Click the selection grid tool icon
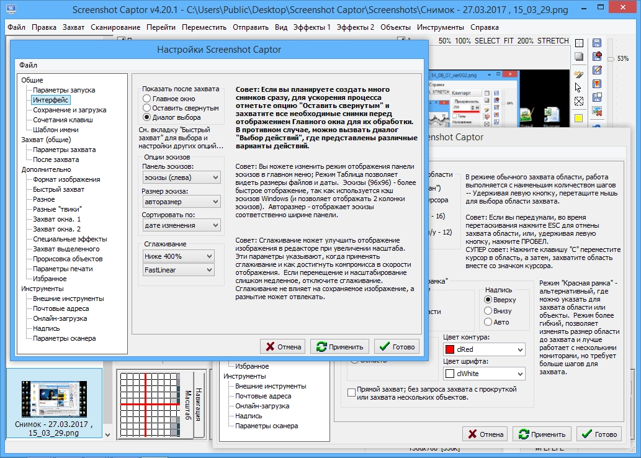 pyautogui.click(x=579, y=43)
